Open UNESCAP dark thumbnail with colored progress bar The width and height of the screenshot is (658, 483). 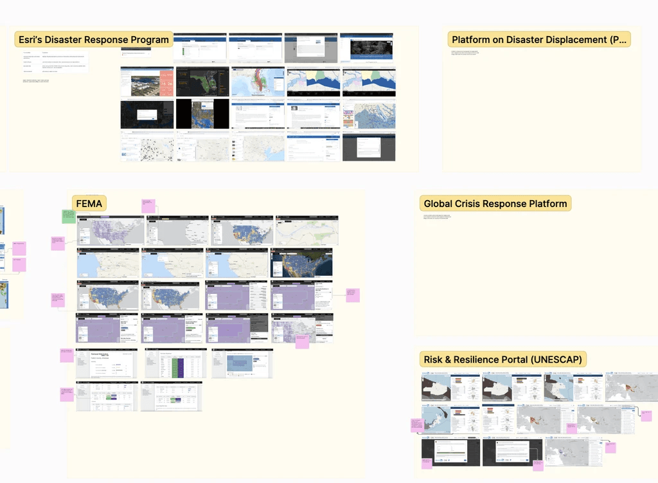point(450,451)
